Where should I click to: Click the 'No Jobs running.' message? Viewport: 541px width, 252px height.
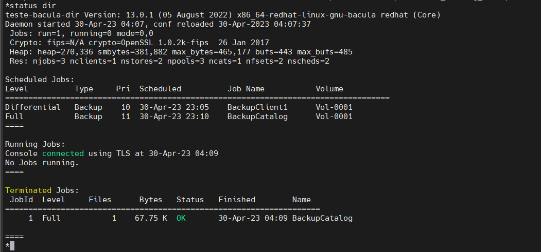click(42, 163)
